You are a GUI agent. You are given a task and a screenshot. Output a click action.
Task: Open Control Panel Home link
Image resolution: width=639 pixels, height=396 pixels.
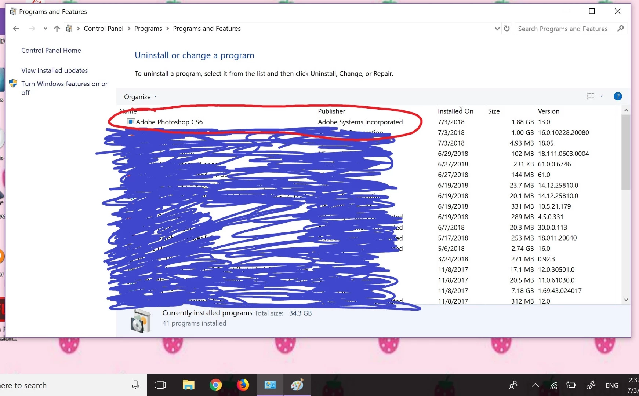coord(51,51)
